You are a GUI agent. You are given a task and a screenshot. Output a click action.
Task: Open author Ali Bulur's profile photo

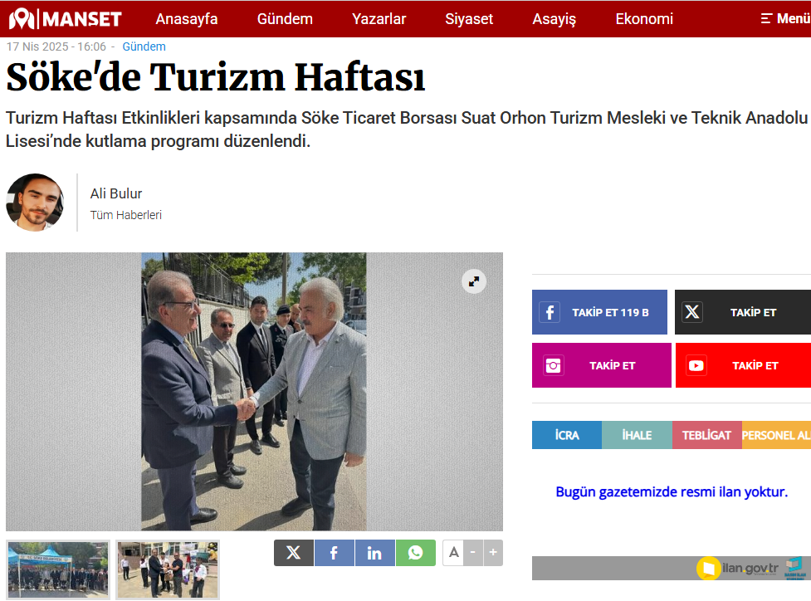(x=35, y=203)
